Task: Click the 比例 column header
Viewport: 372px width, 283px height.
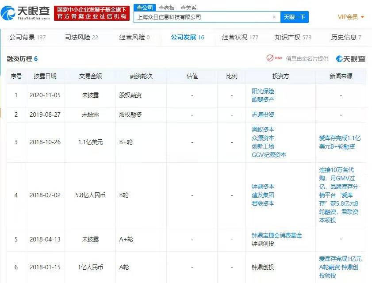Action: pos(231,76)
